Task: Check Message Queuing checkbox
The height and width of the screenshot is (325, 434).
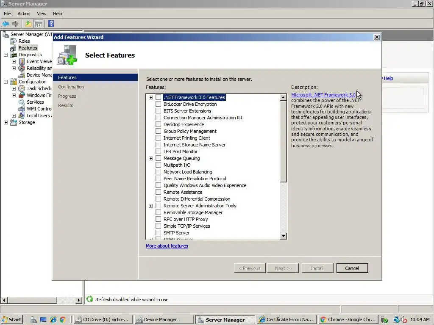Action: (x=159, y=158)
